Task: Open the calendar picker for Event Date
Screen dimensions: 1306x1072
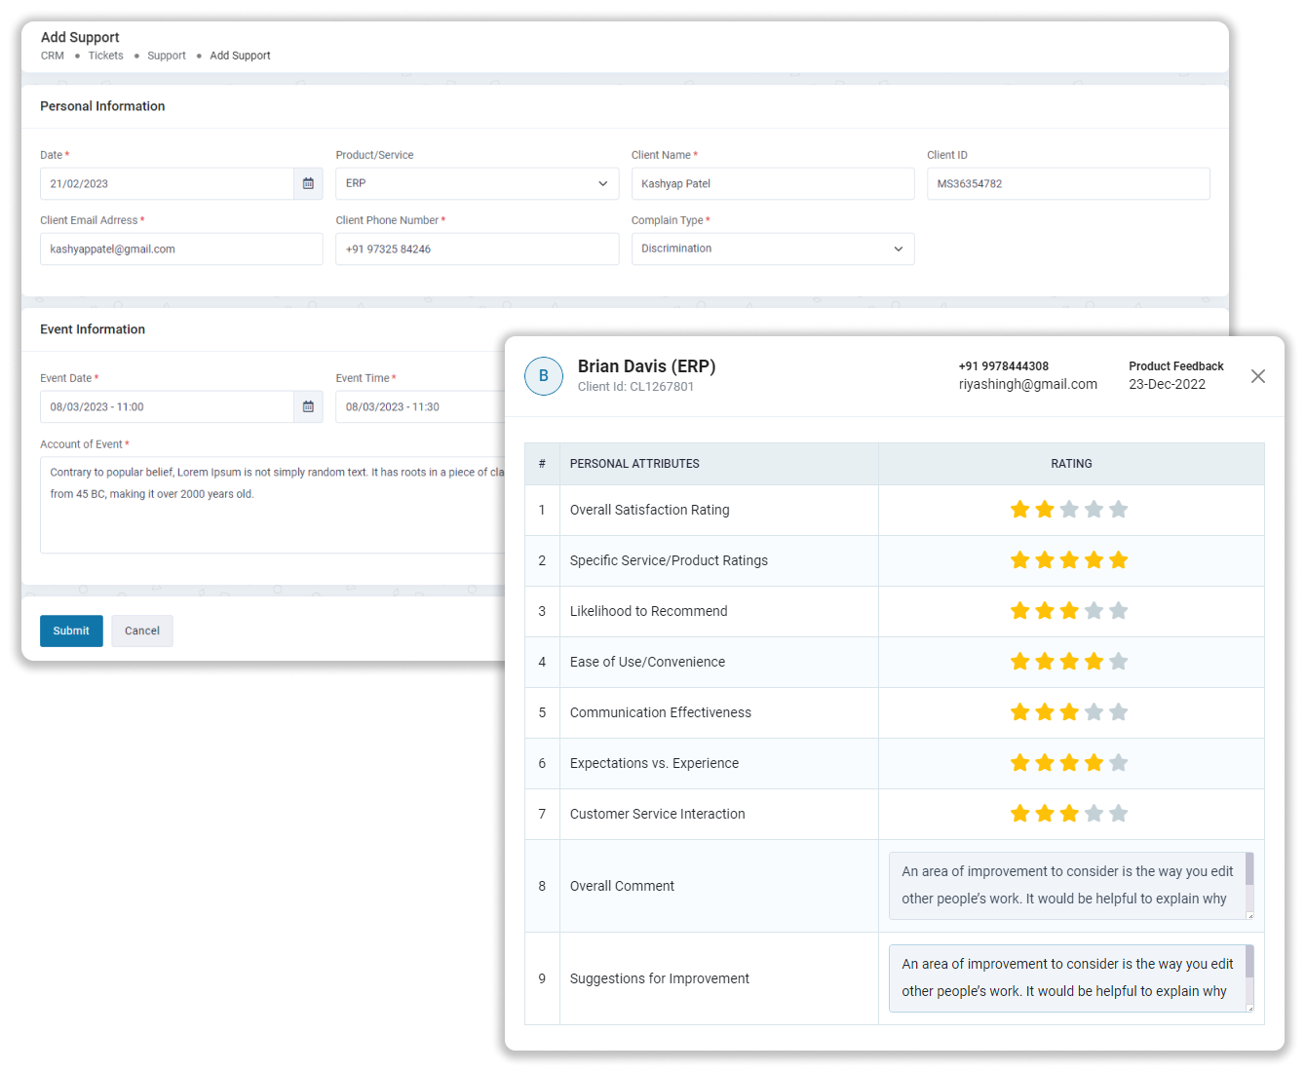Action: tap(308, 406)
